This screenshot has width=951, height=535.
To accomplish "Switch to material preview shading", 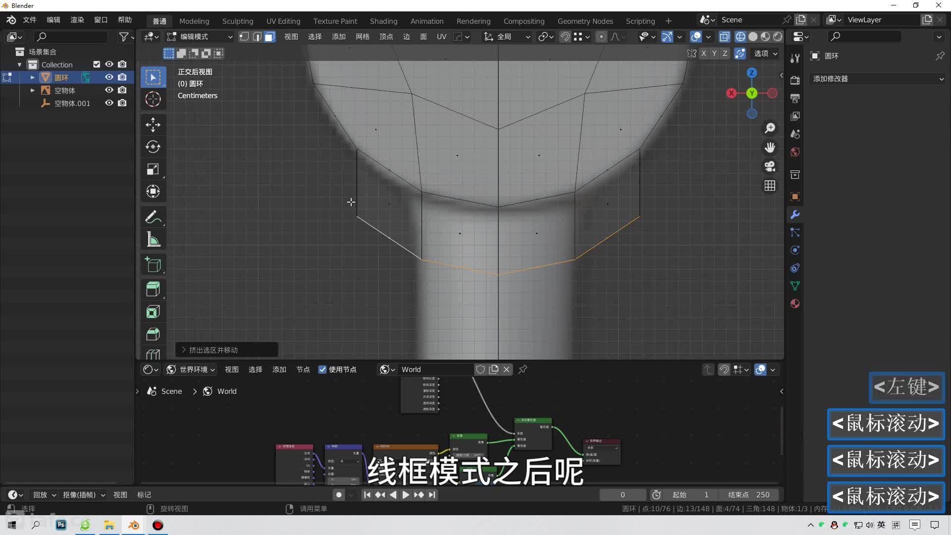I will (x=766, y=37).
